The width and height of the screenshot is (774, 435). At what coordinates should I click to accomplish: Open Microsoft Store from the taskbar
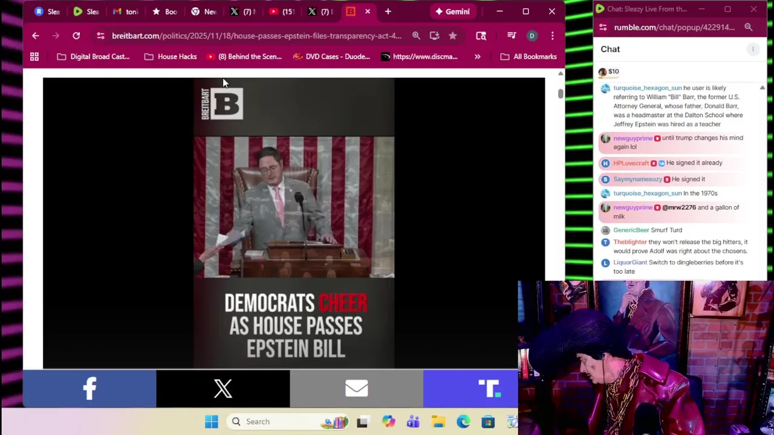488,422
